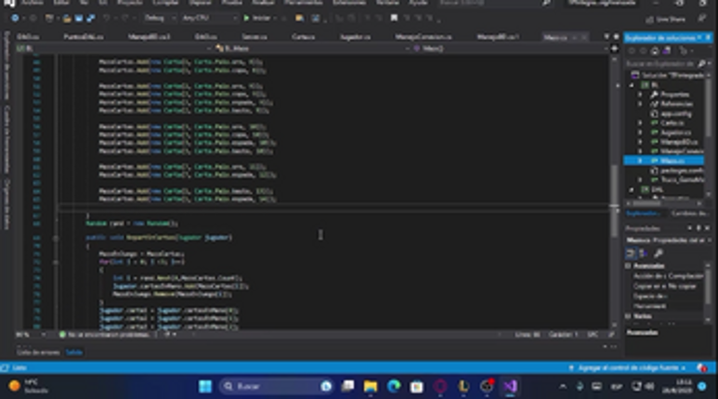718x399 pixels.
Task: Collapse the Varios properties category
Action: click(628, 316)
